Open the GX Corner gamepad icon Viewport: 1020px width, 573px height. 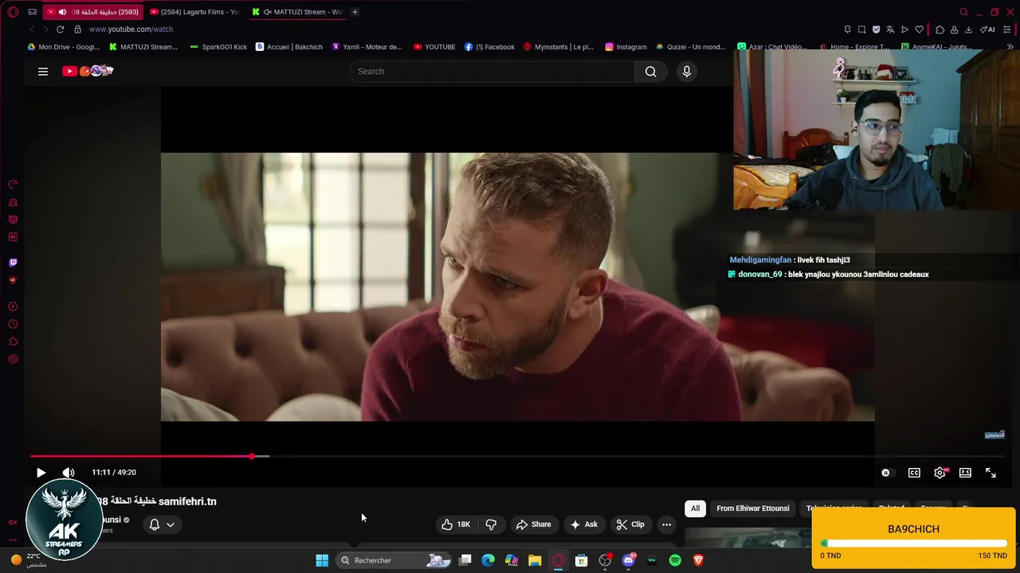pyautogui.click(x=32, y=12)
